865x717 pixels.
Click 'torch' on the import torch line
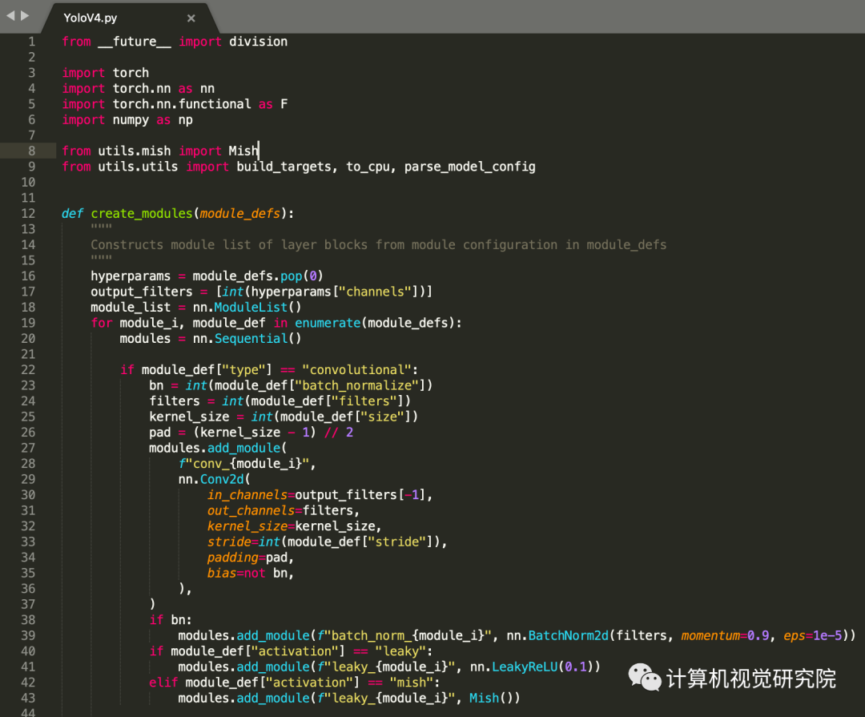(131, 73)
